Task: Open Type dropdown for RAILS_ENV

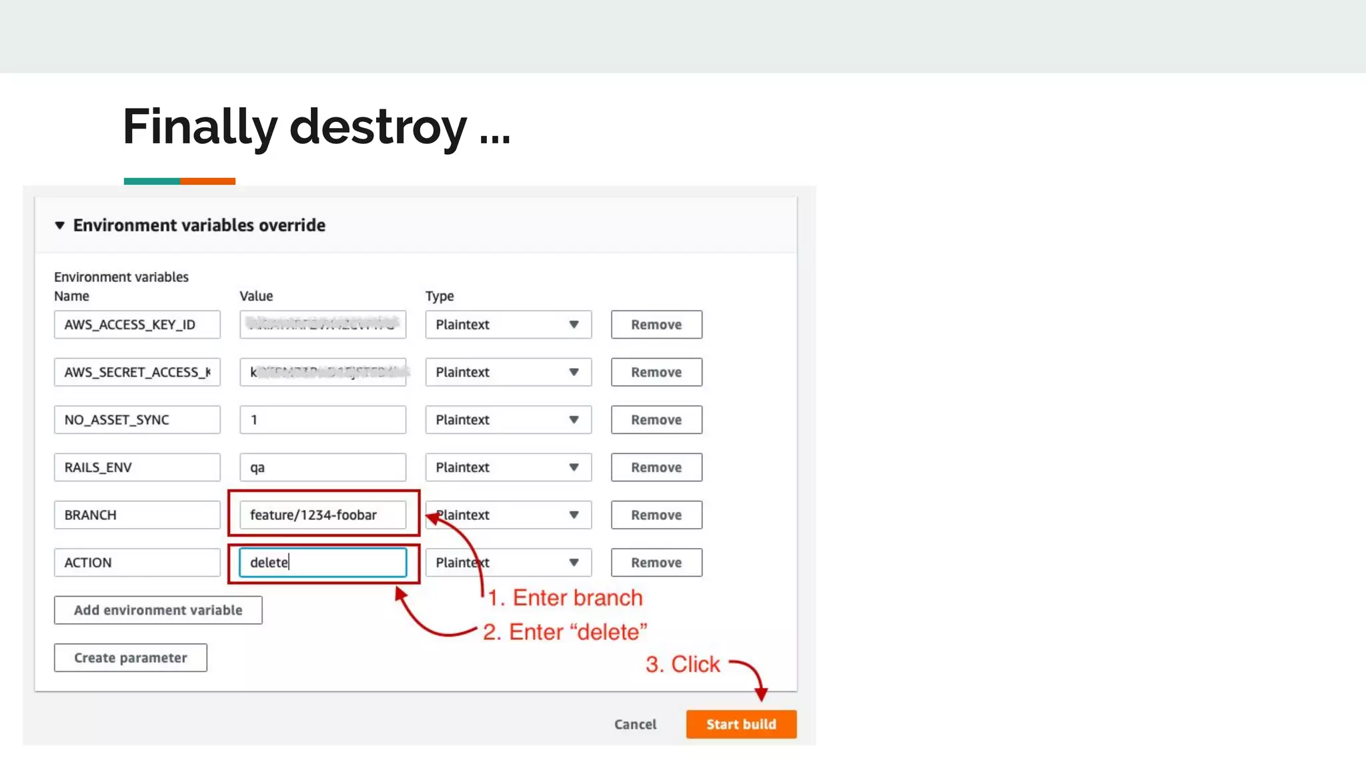Action: (x=508, y=467)
